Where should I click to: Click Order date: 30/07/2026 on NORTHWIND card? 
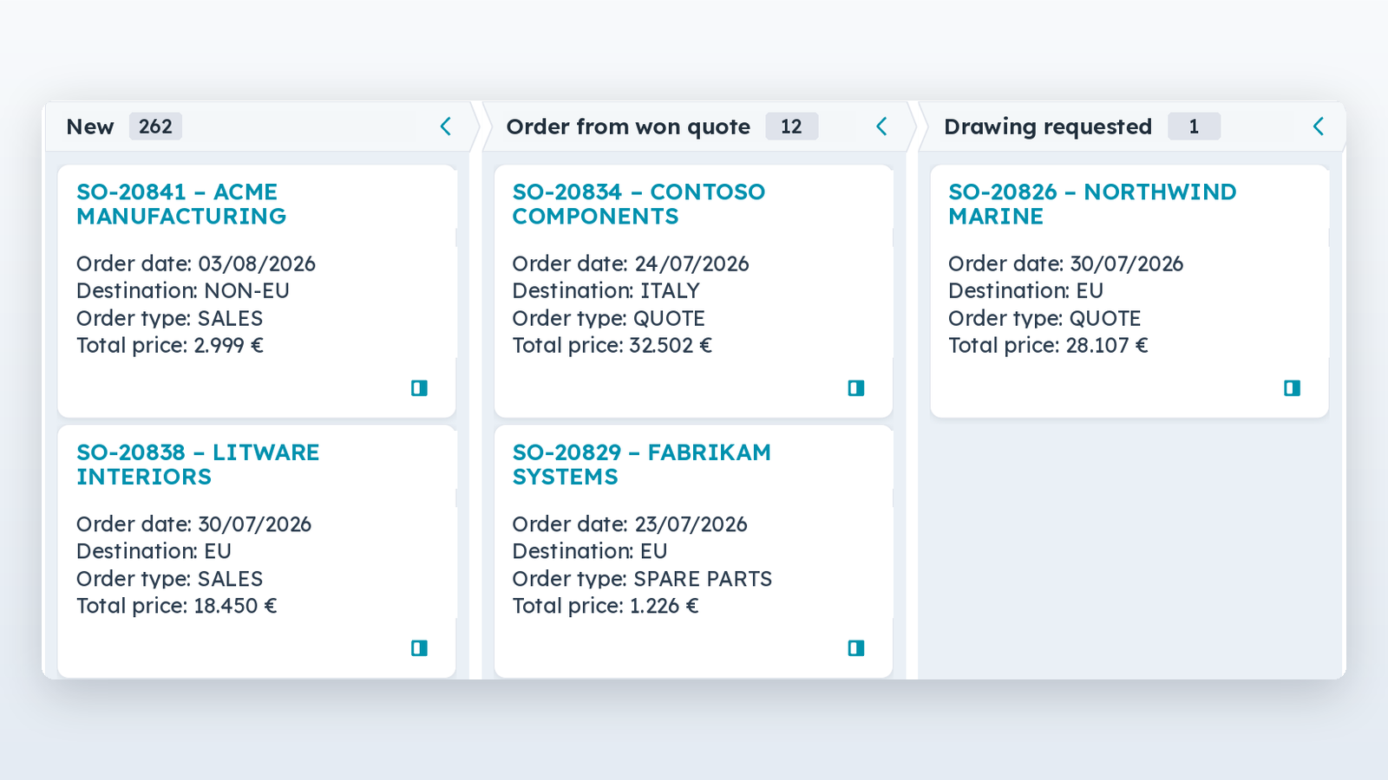pyautogui.click(x=1066, y=263)
